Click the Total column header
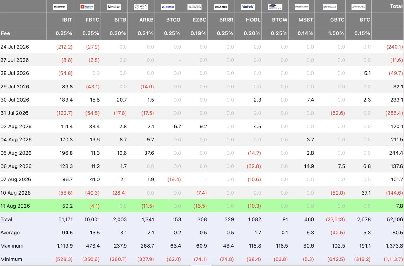Image resolution: width=404 pixels, height=266 pixels. tap(396, 6)
